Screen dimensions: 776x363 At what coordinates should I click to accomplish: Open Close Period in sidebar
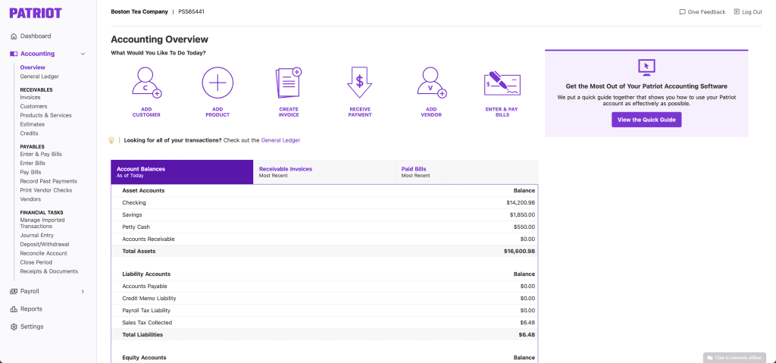point(36,262)
